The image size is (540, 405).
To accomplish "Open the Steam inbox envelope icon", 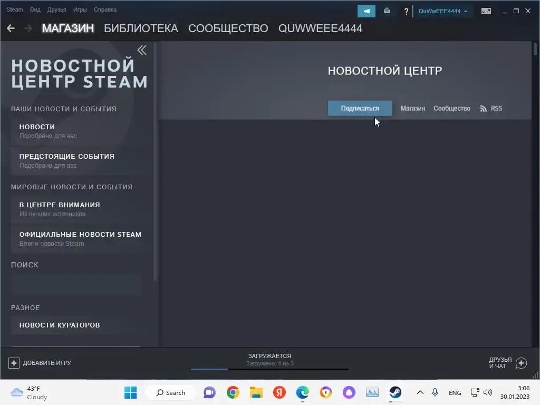I will 387,11.
